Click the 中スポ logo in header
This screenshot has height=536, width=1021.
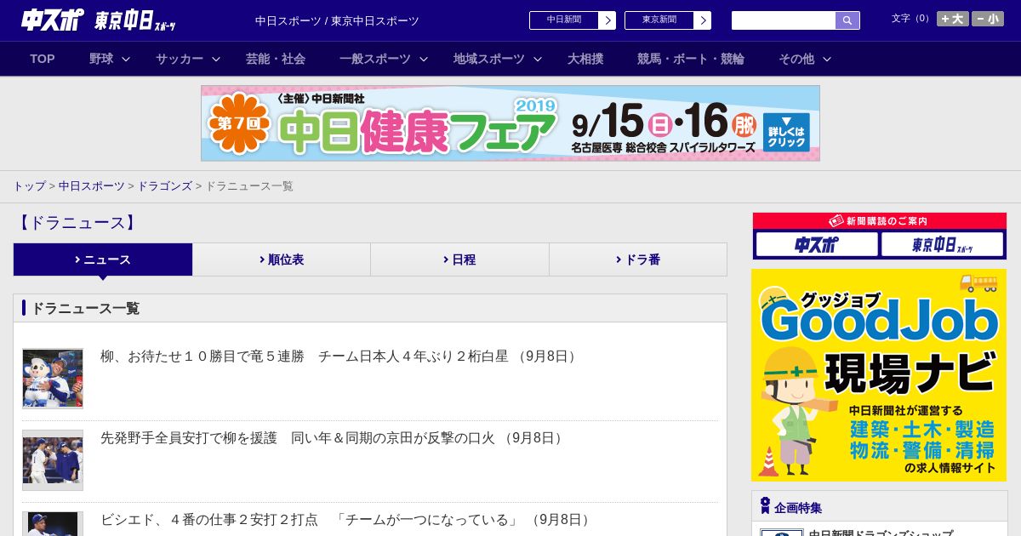pyautogui.click(x=52, y=20)
